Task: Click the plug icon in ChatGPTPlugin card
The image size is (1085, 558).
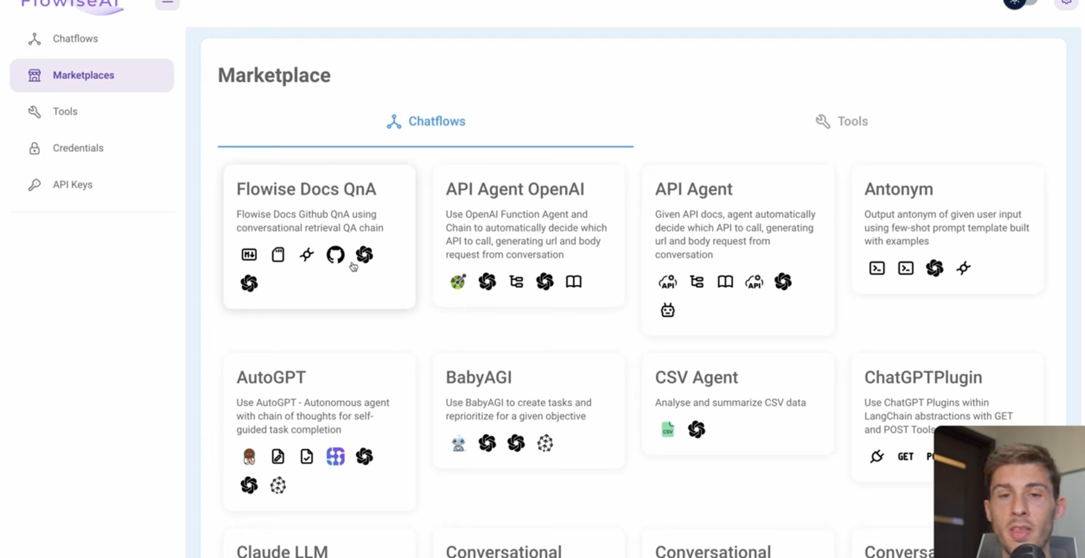Action: (x=877, y=457)
